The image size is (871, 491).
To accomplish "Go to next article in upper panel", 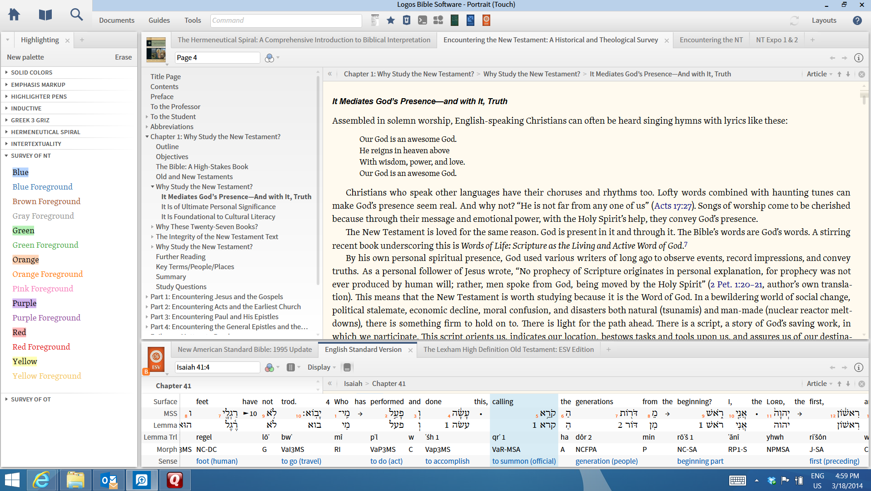I will [x=848, y=74].
